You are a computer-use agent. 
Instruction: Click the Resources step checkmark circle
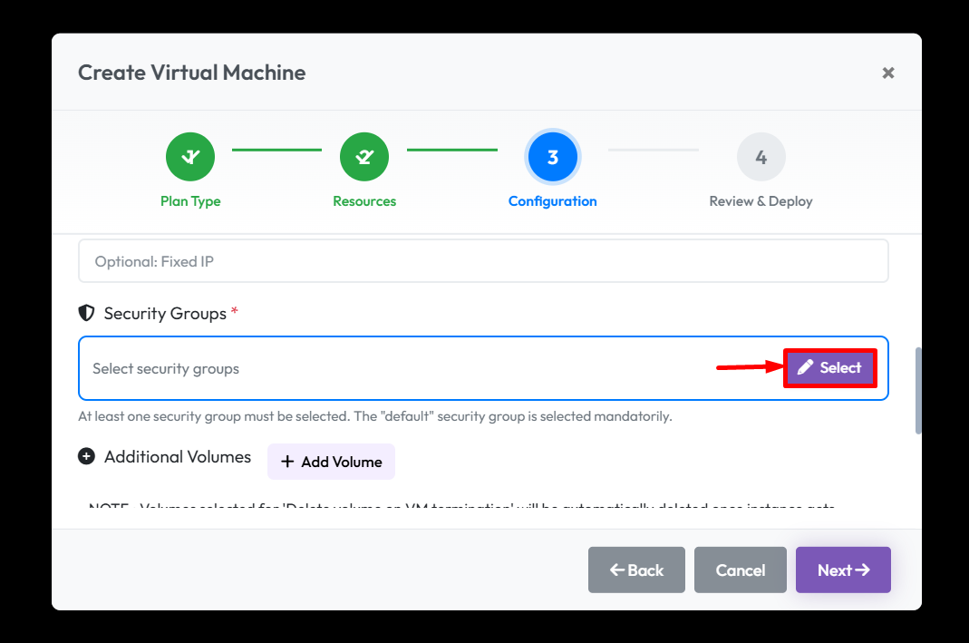click(x=364, y=157)
